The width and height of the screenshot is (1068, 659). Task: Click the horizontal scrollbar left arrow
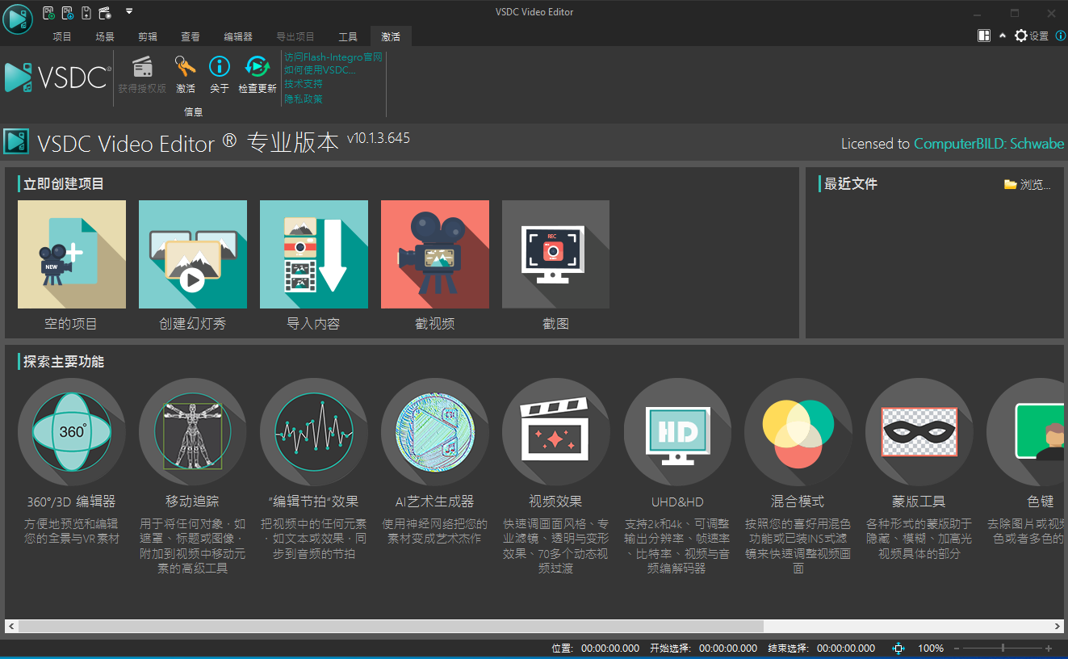(11, 626)
